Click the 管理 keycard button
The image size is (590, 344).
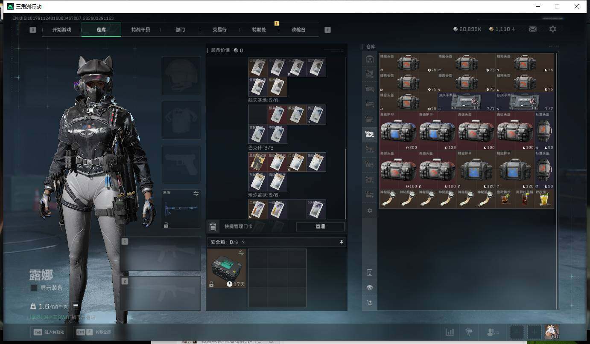click(x=320, y=227)
